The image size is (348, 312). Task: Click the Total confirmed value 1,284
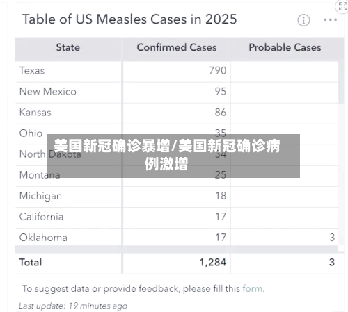212,263
